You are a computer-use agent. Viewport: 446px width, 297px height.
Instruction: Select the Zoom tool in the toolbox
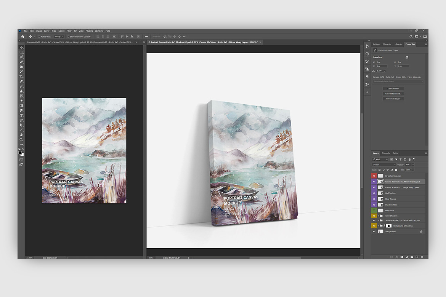[x=21, y=140]
